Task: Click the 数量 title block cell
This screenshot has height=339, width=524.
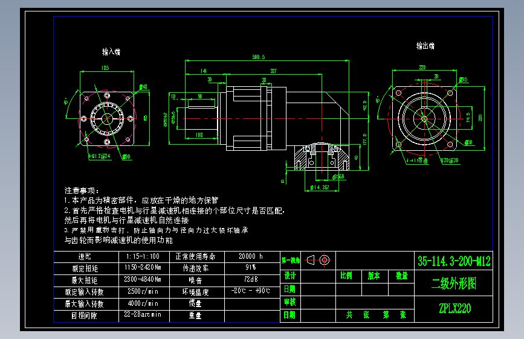Action: coord(401,276)
